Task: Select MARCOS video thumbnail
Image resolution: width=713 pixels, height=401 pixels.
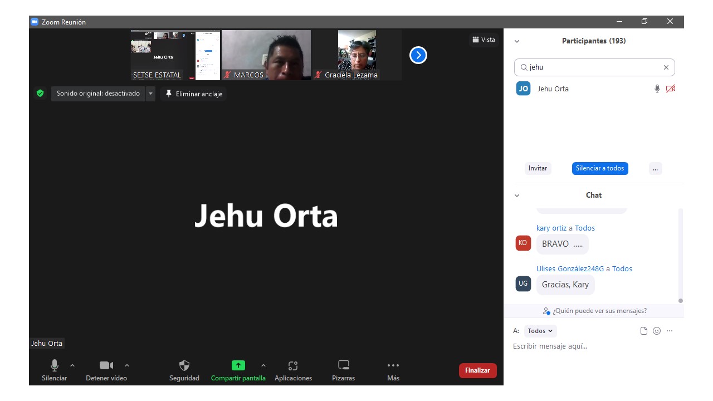Action: pos(266,55)
